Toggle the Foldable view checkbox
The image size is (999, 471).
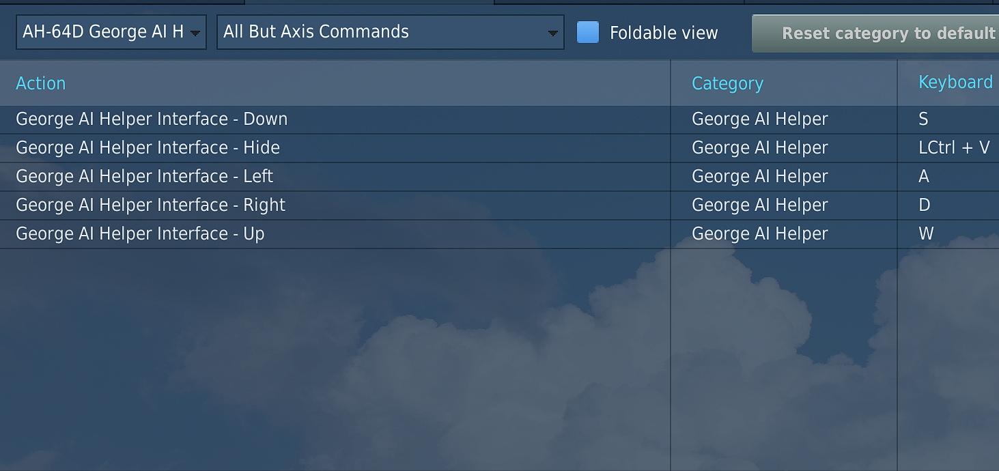click(588, 32)
